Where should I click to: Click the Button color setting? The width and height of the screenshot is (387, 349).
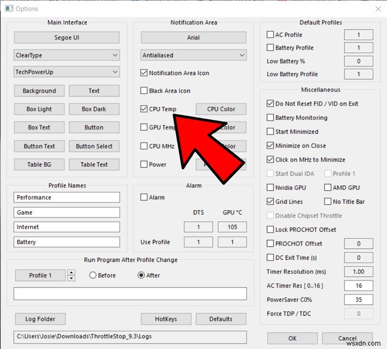coord(94,127)
